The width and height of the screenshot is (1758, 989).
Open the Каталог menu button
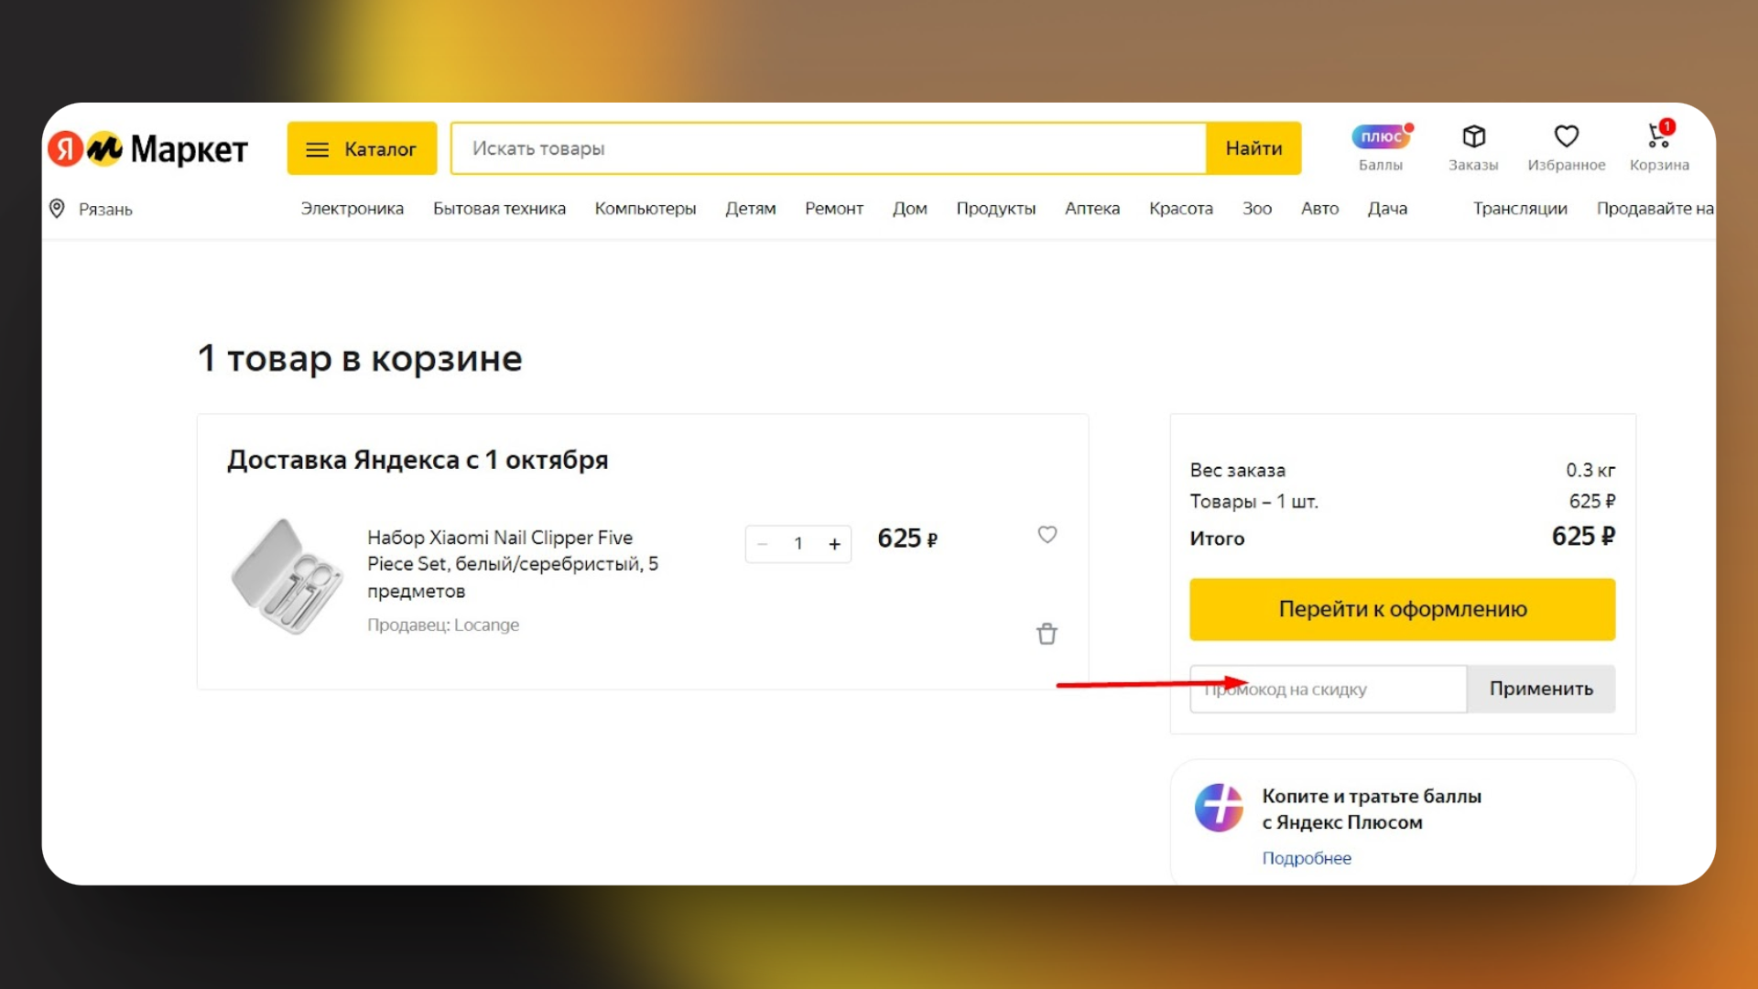click(x=362, y=148)
